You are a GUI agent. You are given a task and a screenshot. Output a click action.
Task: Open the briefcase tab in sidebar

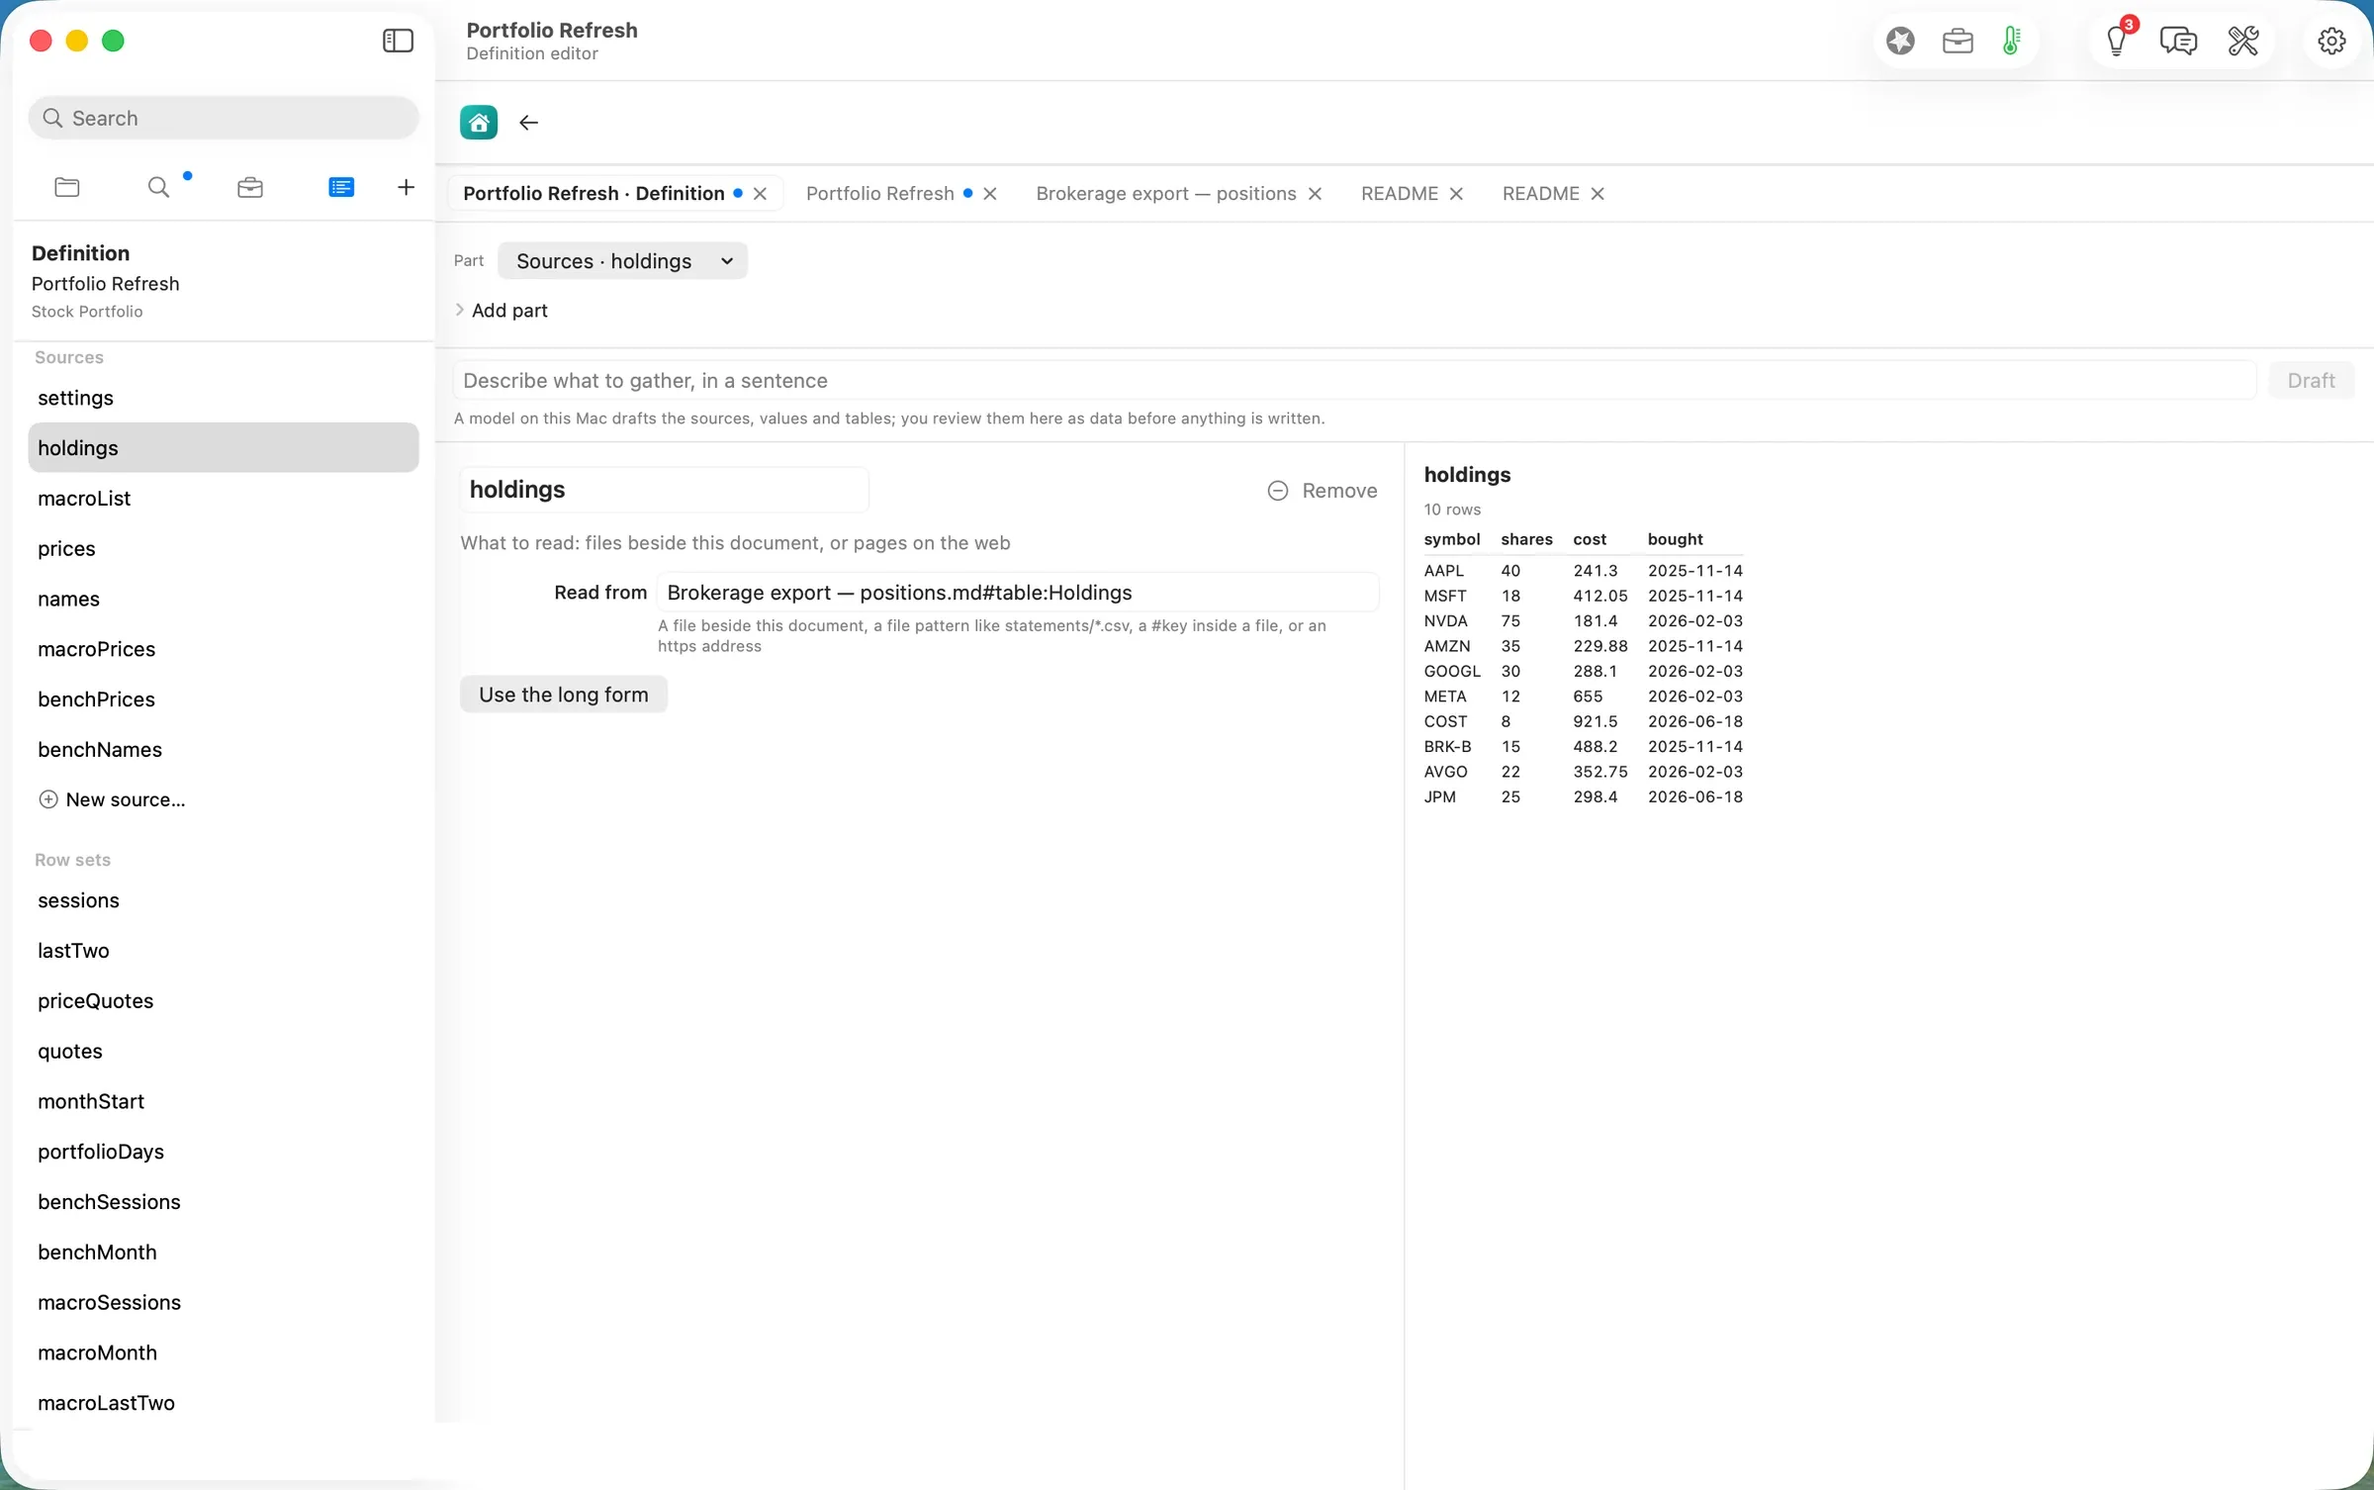pos(250,187)
